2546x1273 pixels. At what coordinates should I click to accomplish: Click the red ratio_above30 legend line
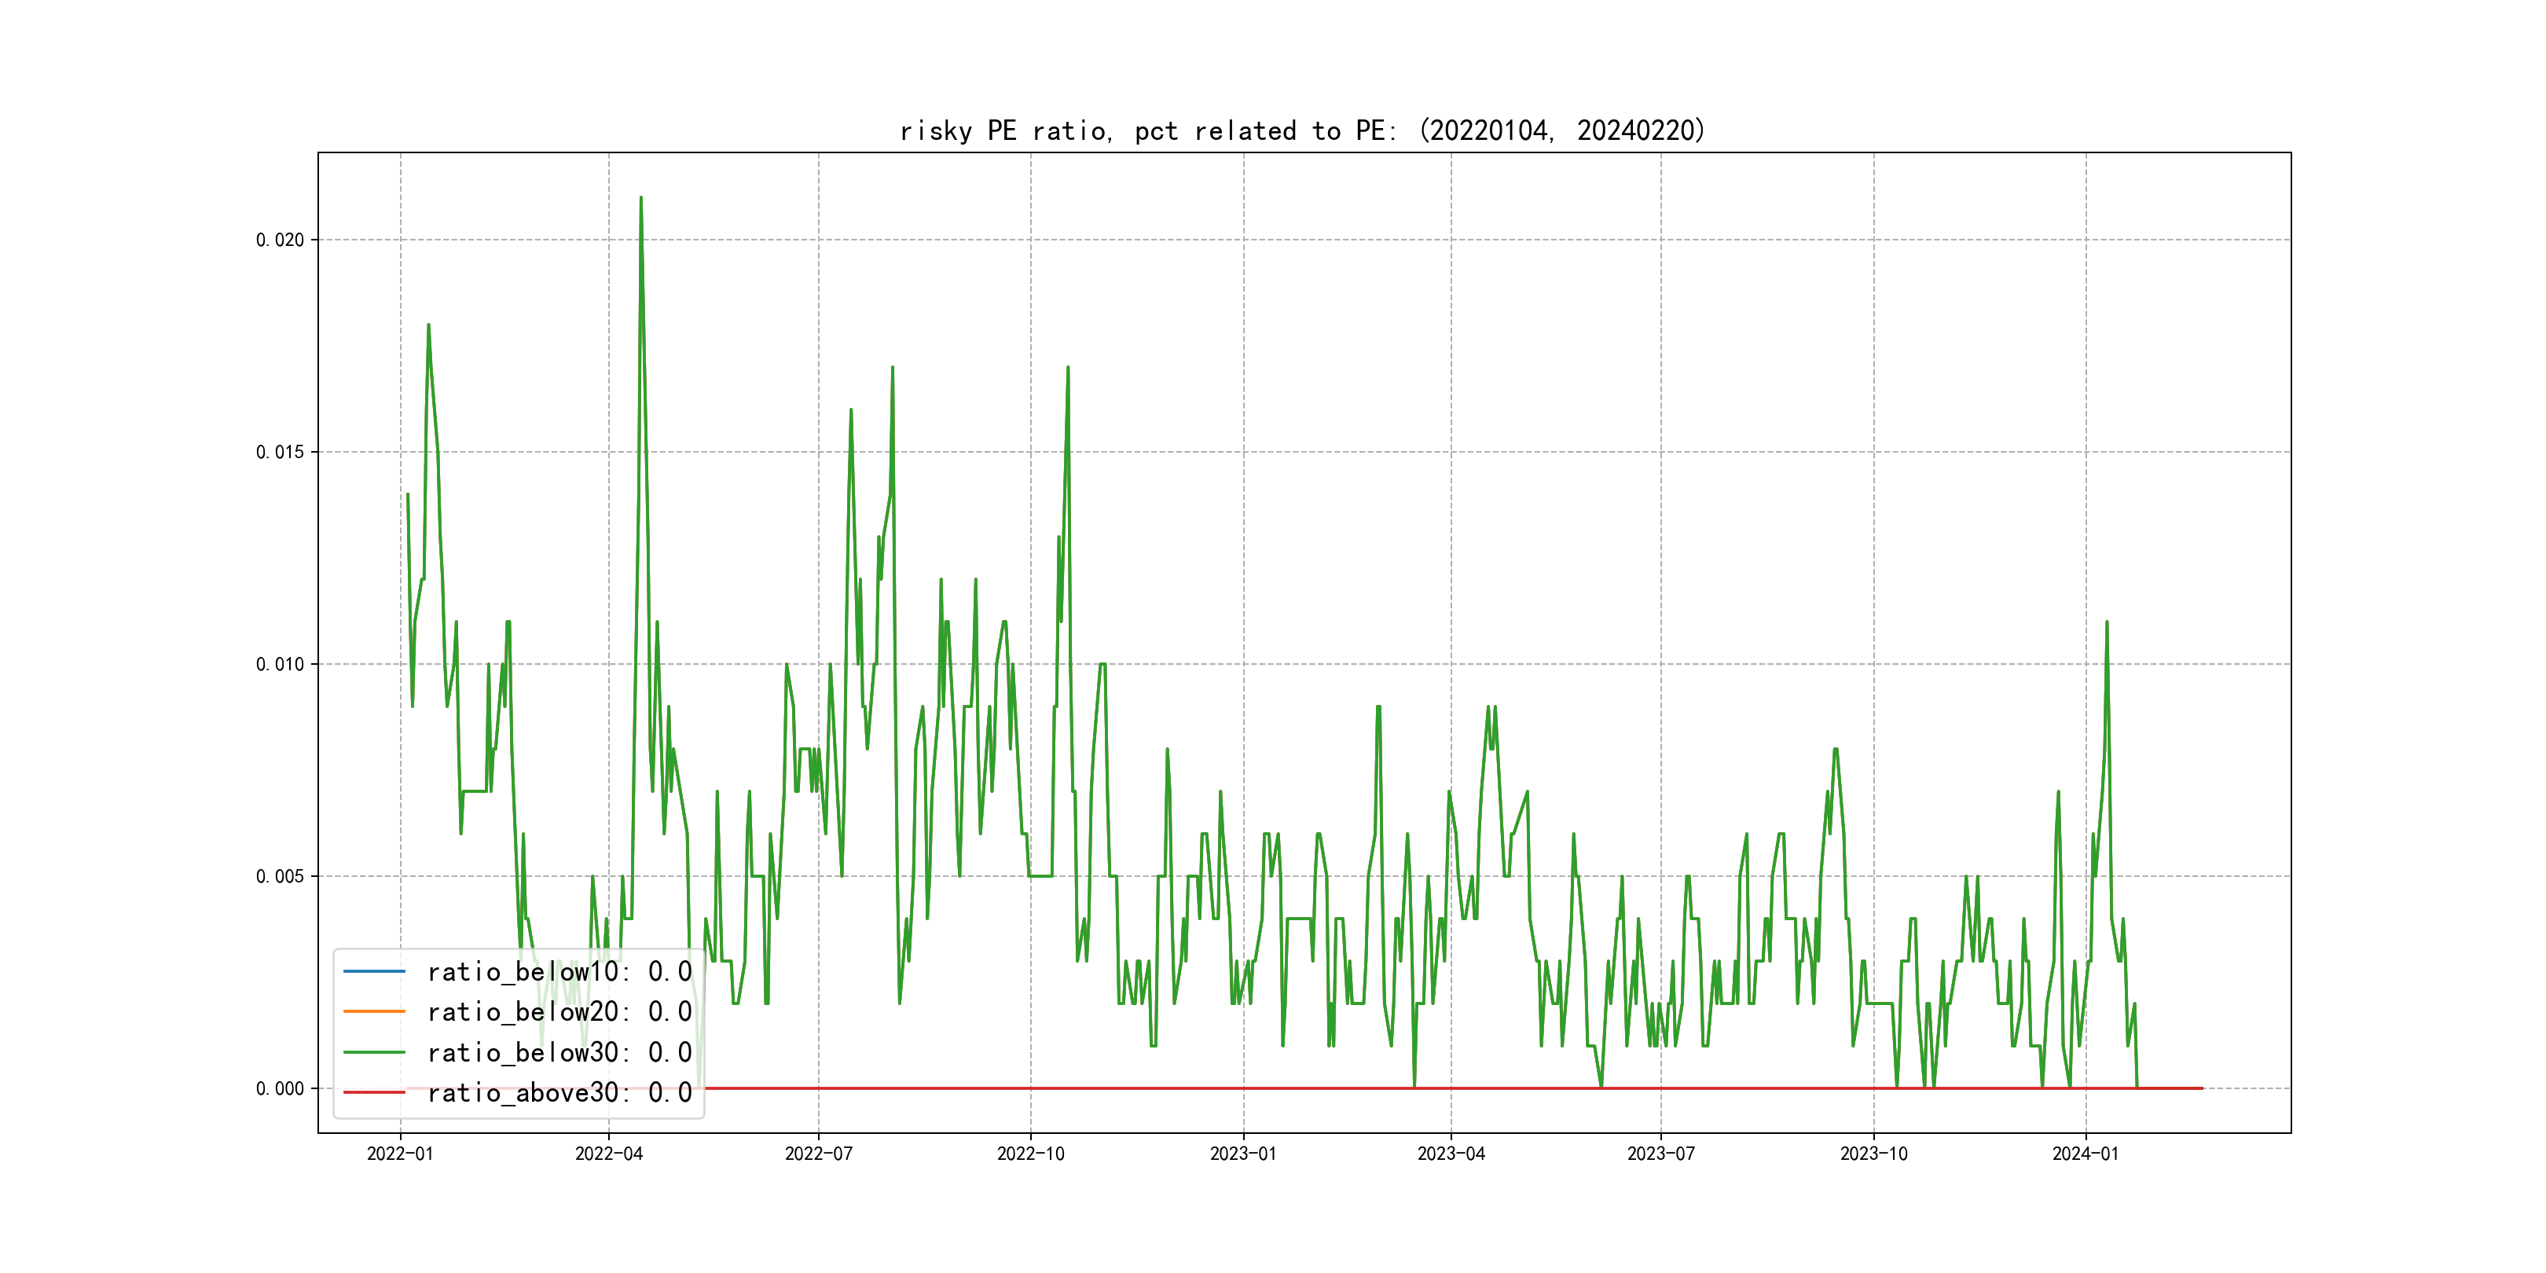(x=373, y=1093)
